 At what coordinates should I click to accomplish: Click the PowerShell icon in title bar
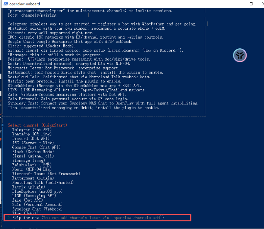click(x=6, y=4)
